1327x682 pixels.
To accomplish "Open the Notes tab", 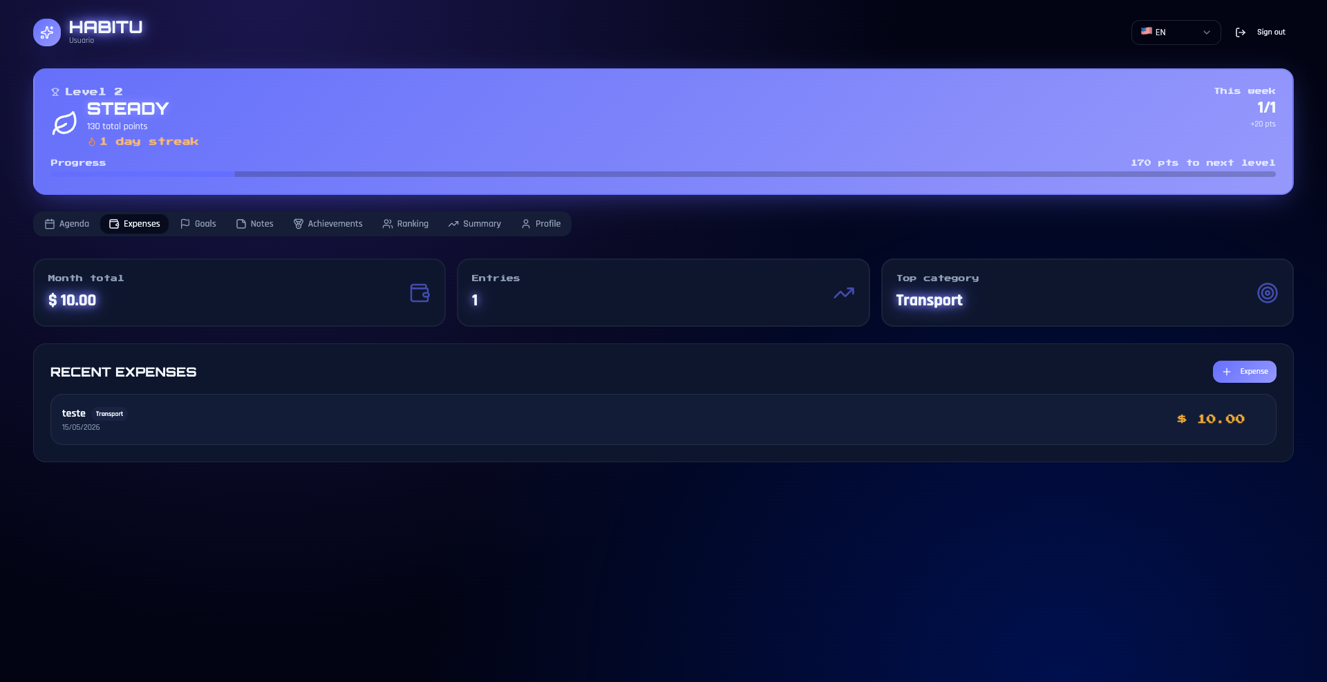I will tap(255, 224).
